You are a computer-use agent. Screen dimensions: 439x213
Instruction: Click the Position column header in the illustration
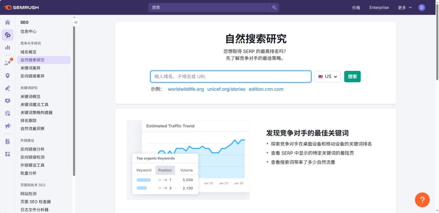coord(165,170)
